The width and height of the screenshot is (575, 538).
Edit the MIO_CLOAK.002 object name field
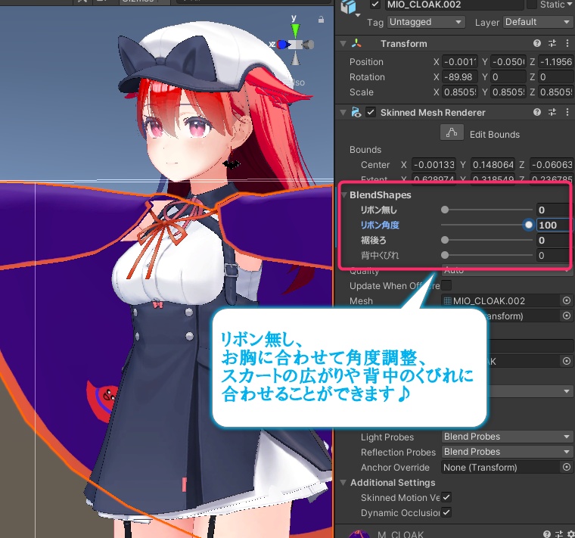pos(454,5)
